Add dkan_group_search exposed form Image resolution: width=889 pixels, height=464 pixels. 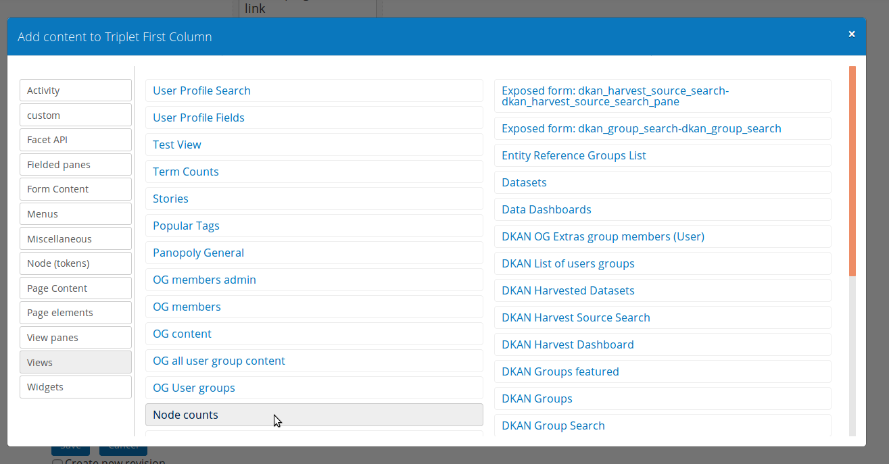(663, 128)
